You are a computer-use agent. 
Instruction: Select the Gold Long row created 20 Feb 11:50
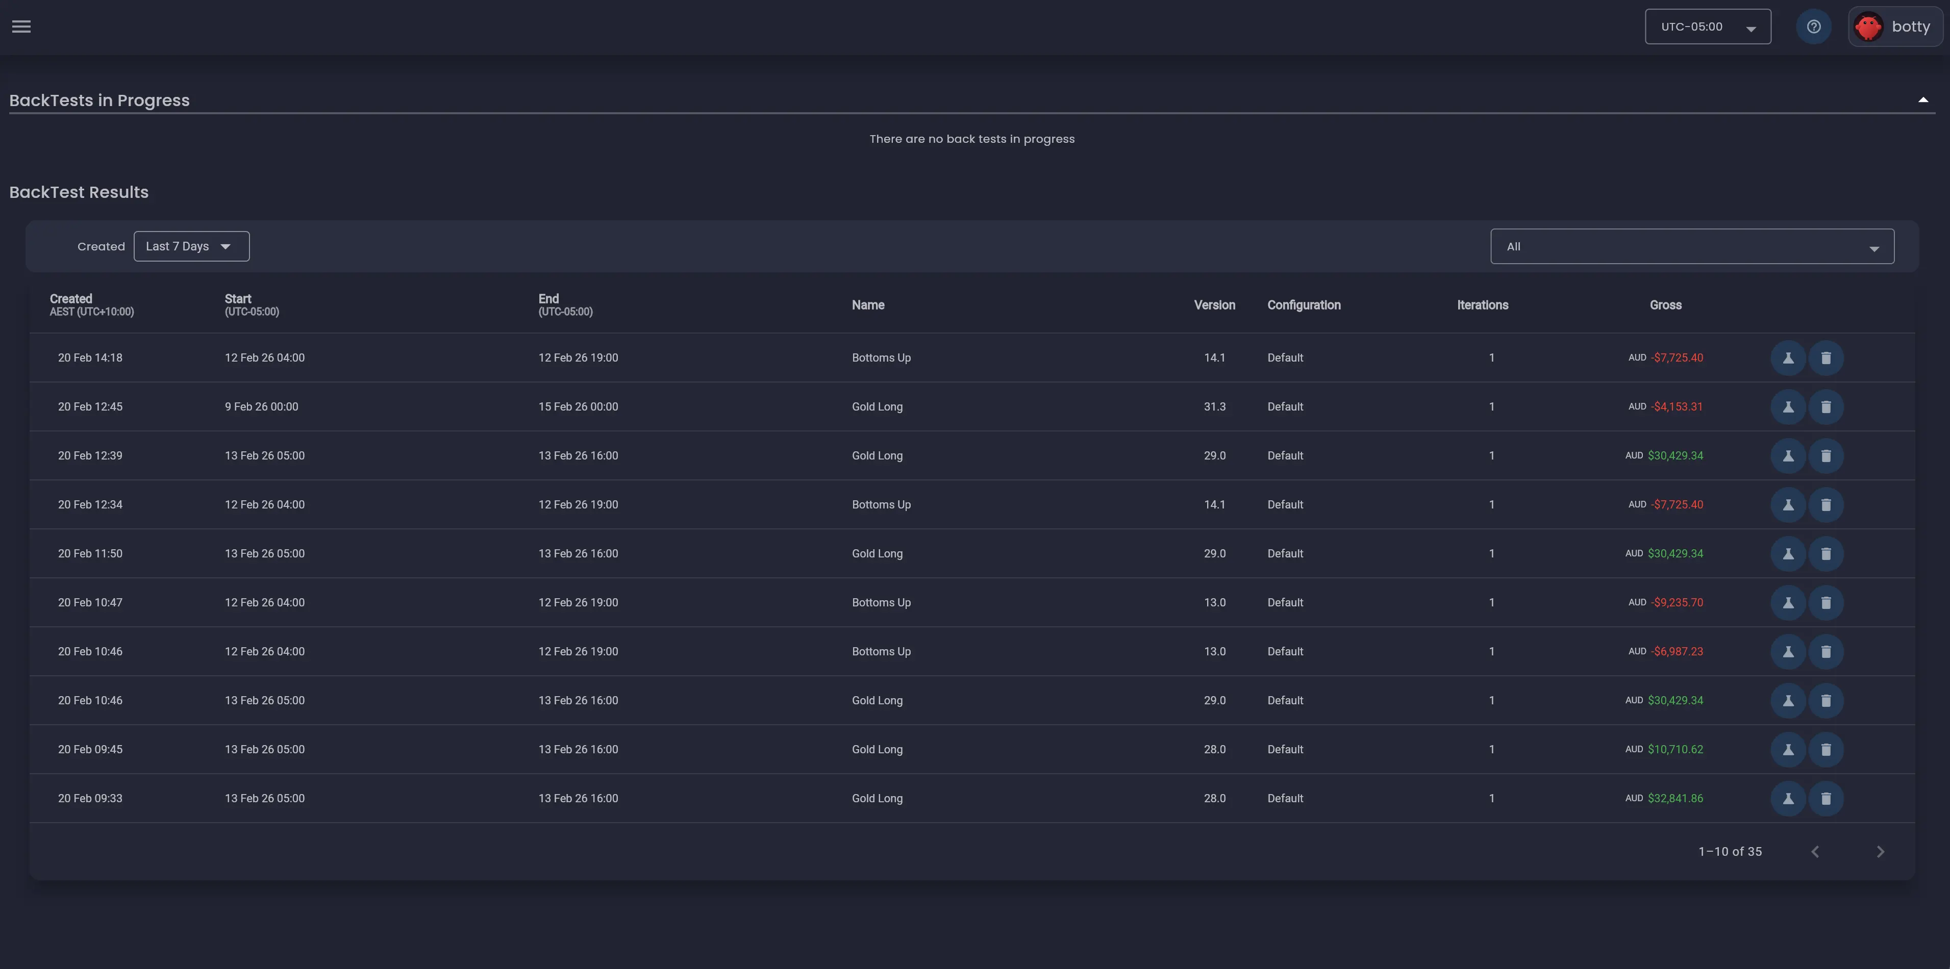coord(878,553)
